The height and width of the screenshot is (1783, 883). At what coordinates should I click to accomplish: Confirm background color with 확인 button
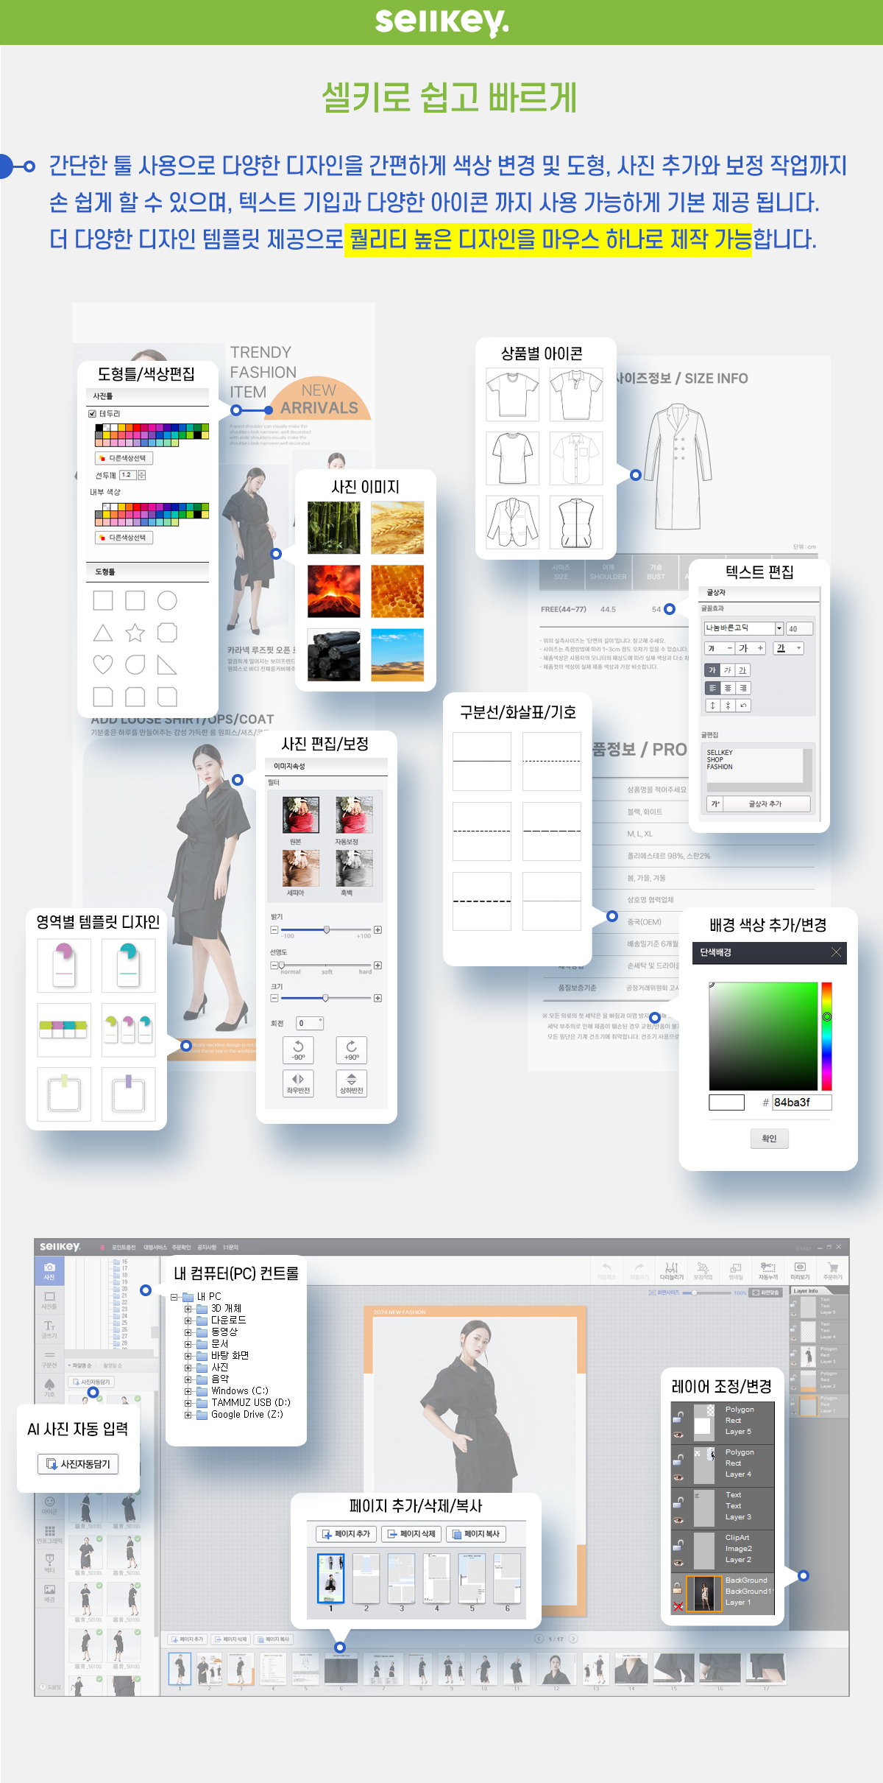click(x=769, y=1139)
